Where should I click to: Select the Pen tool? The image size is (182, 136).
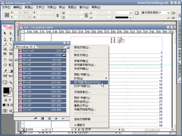5,39
